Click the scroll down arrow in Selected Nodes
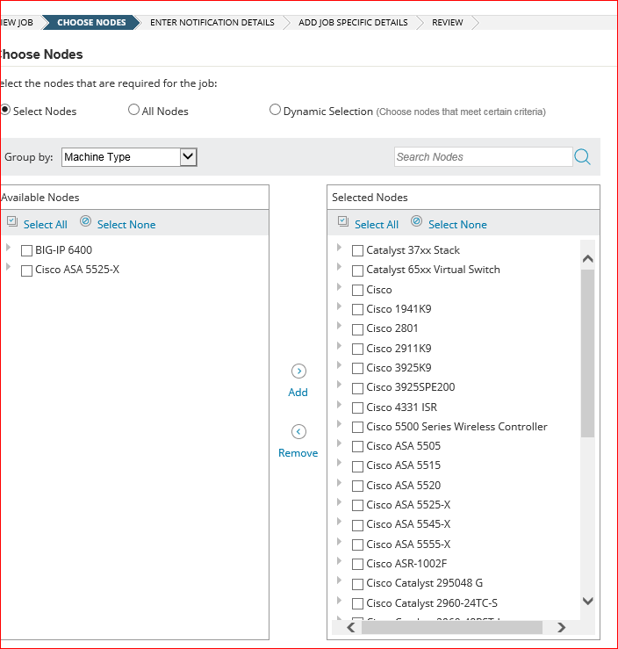618x649 pixels. (588, 601)
